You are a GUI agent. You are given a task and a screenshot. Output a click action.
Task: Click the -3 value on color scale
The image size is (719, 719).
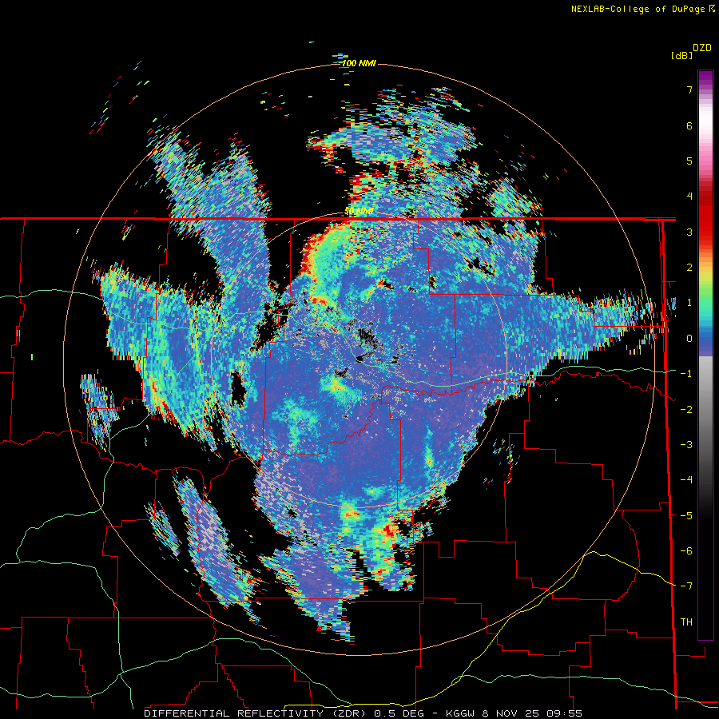tap(686, 445)
